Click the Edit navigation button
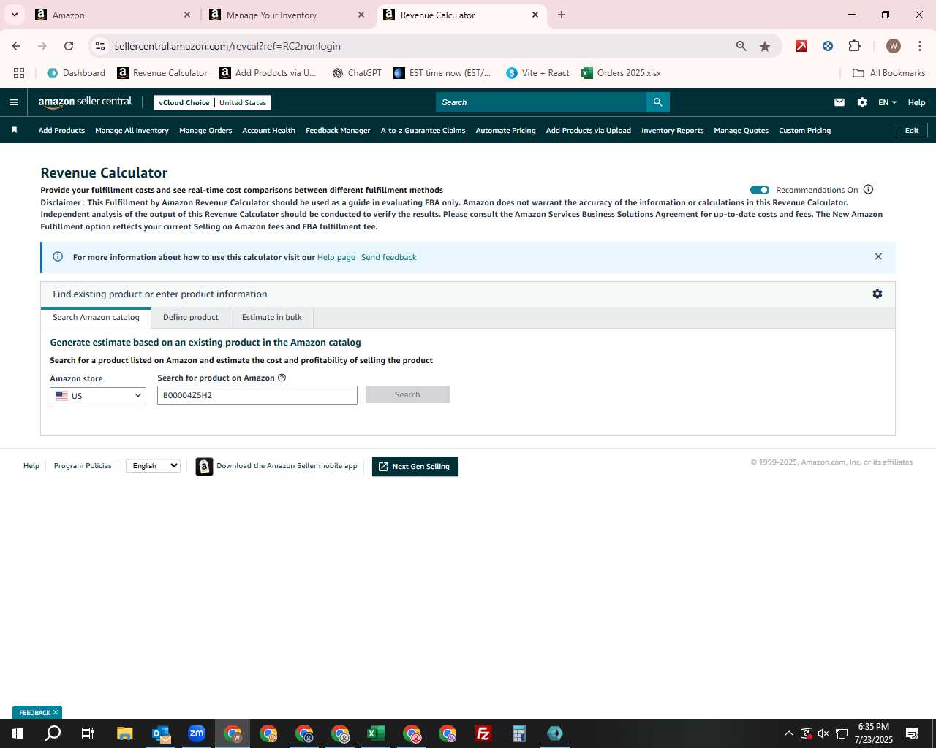The image size is (936, 748). [x=912, y=130]
